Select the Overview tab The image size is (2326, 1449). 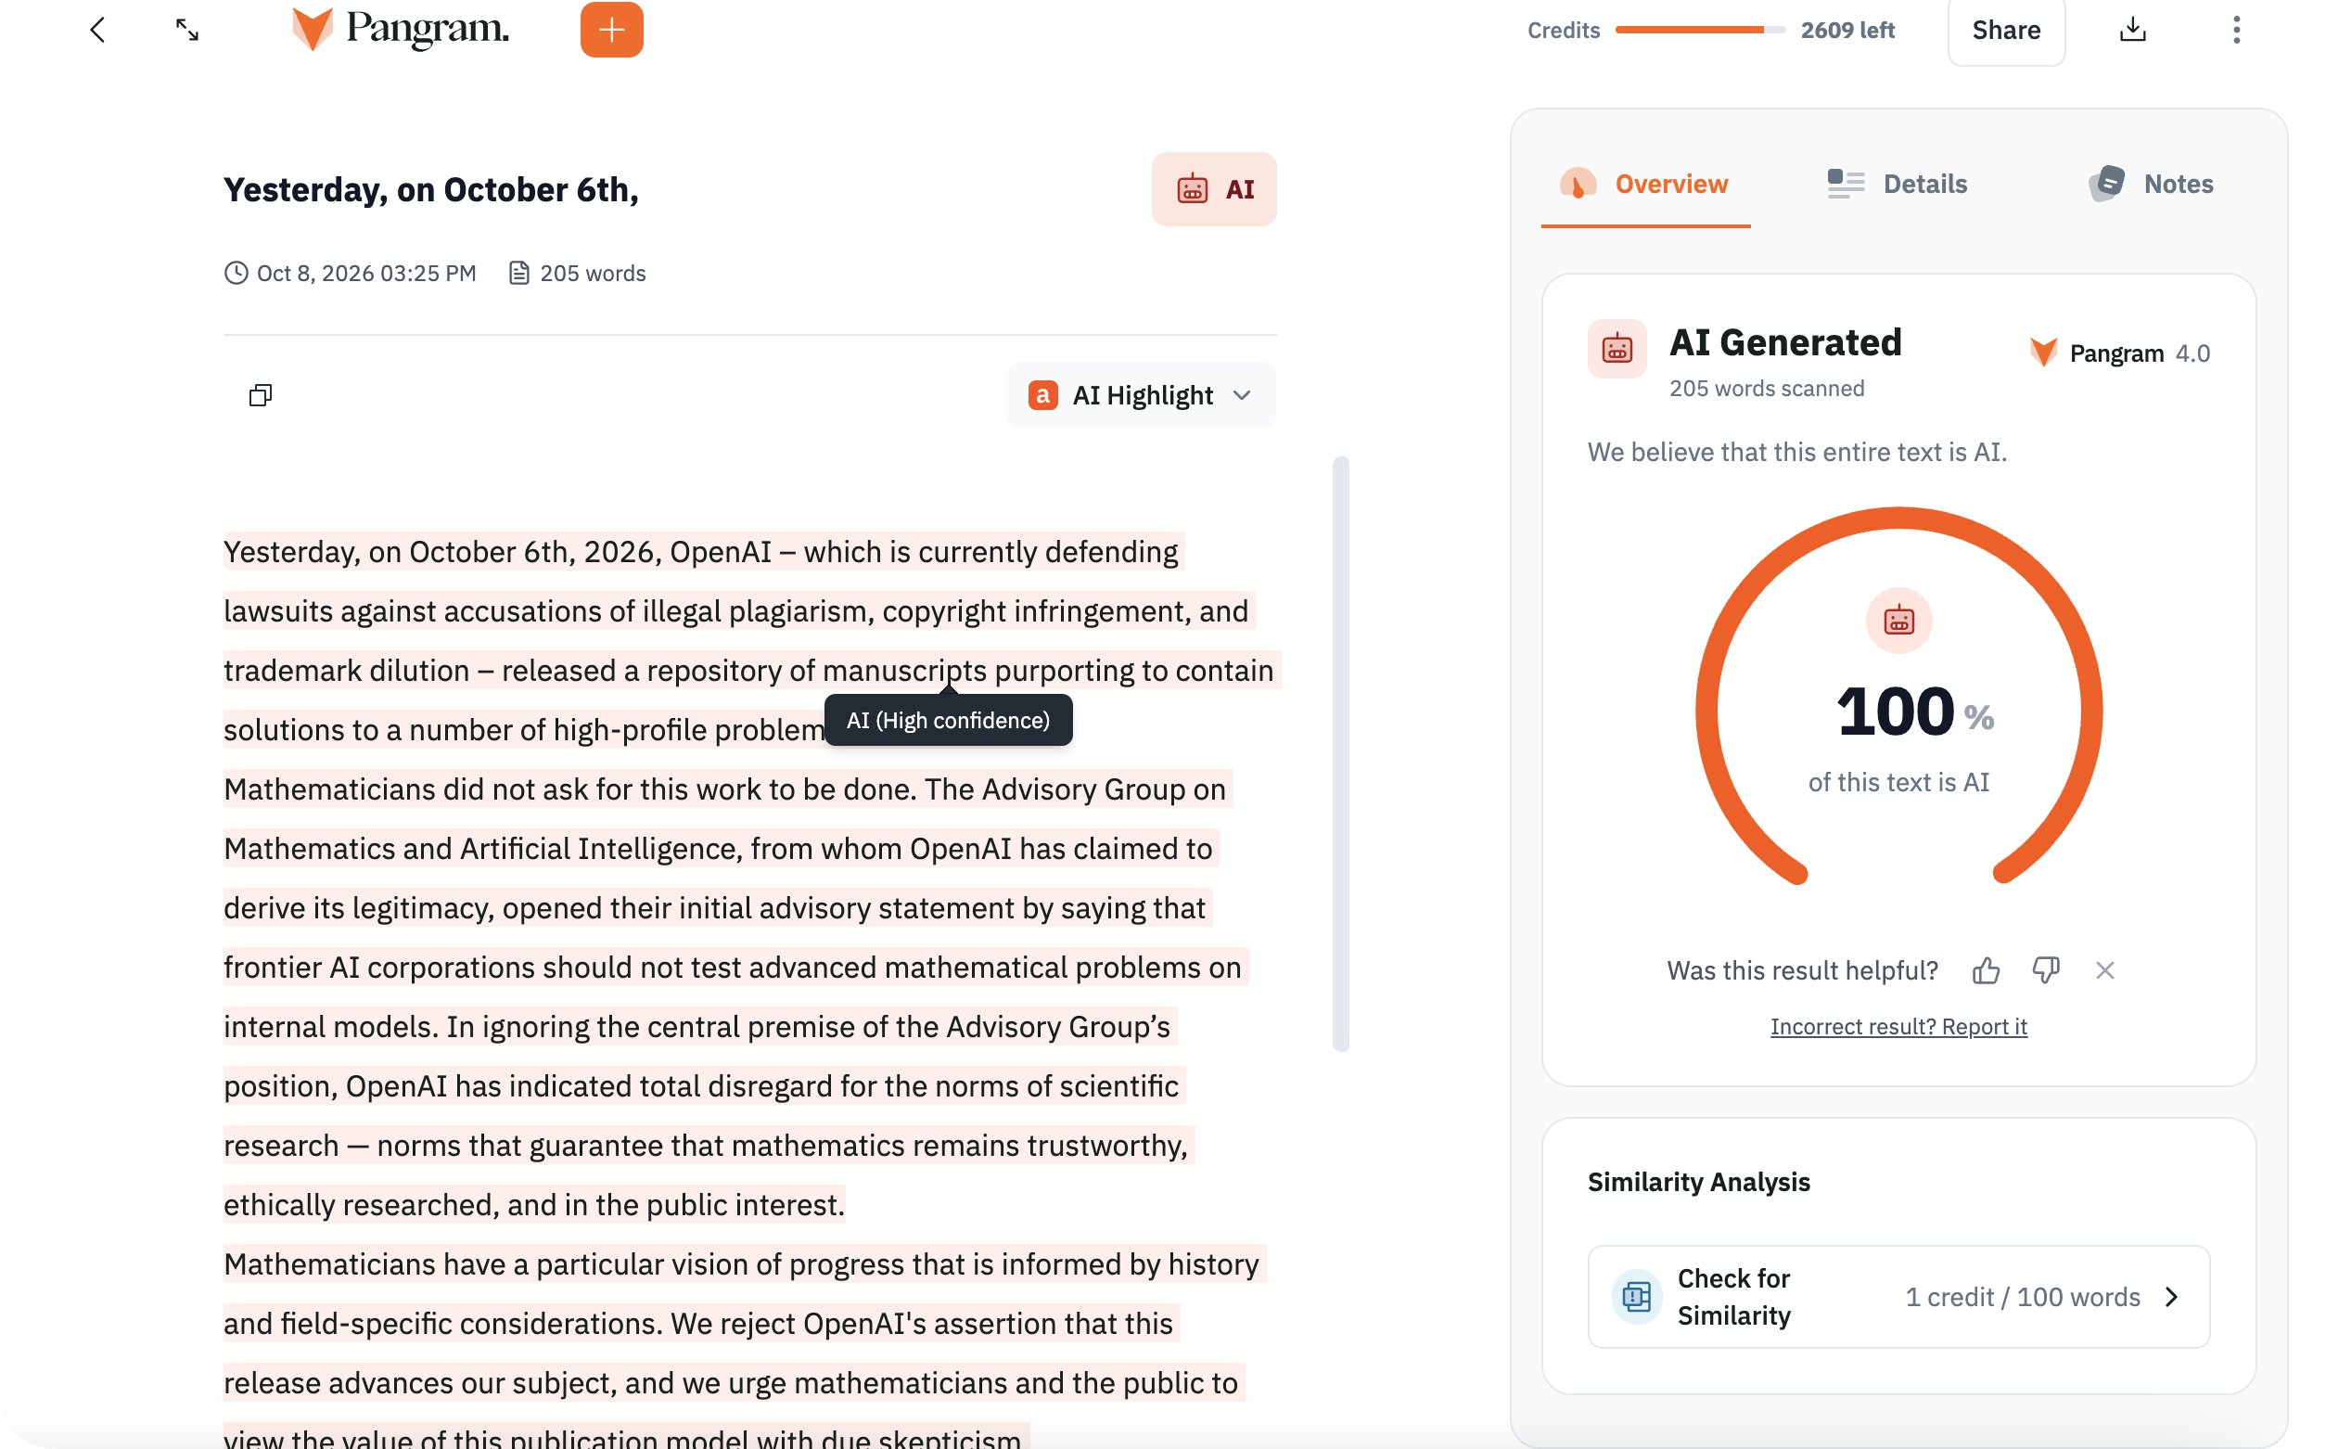tap(1644, 183)
